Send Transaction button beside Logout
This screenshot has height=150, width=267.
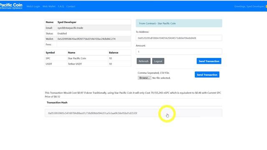(x=209, y=61)
